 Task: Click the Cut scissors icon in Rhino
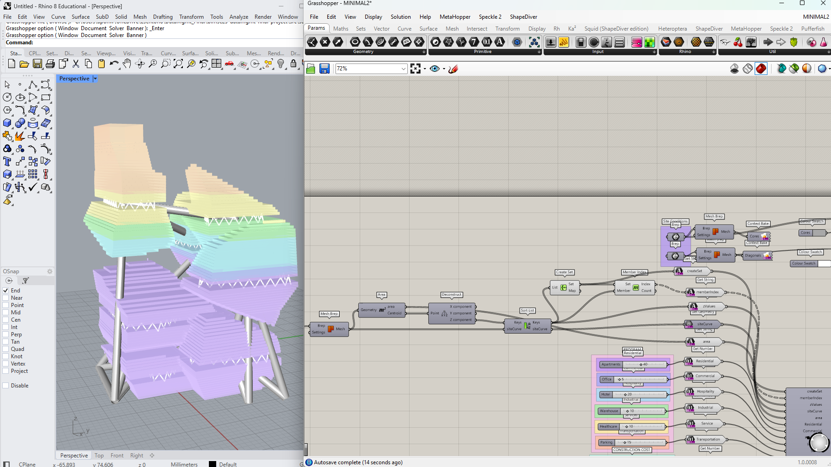tap(76, 64)
